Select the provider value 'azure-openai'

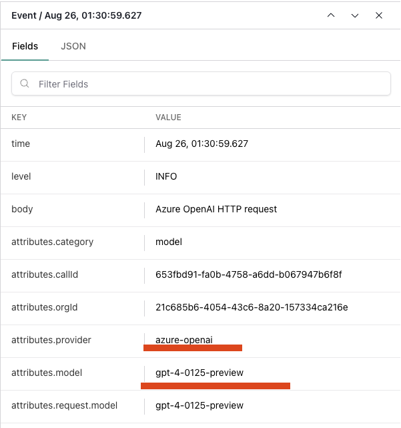[184, 340]
